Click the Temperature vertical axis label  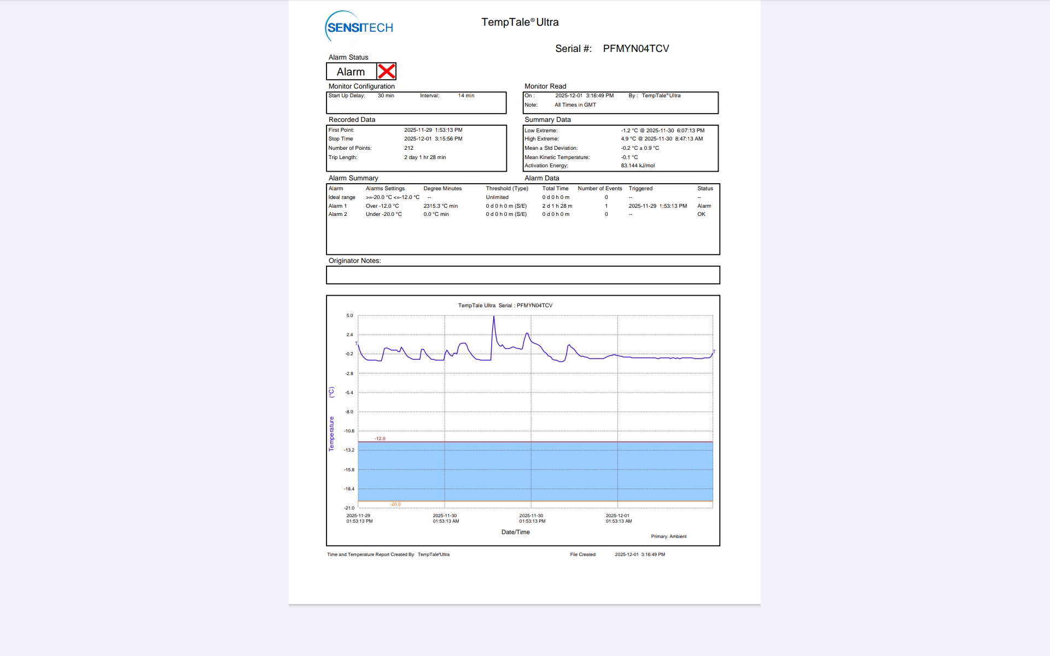point(331,434)
